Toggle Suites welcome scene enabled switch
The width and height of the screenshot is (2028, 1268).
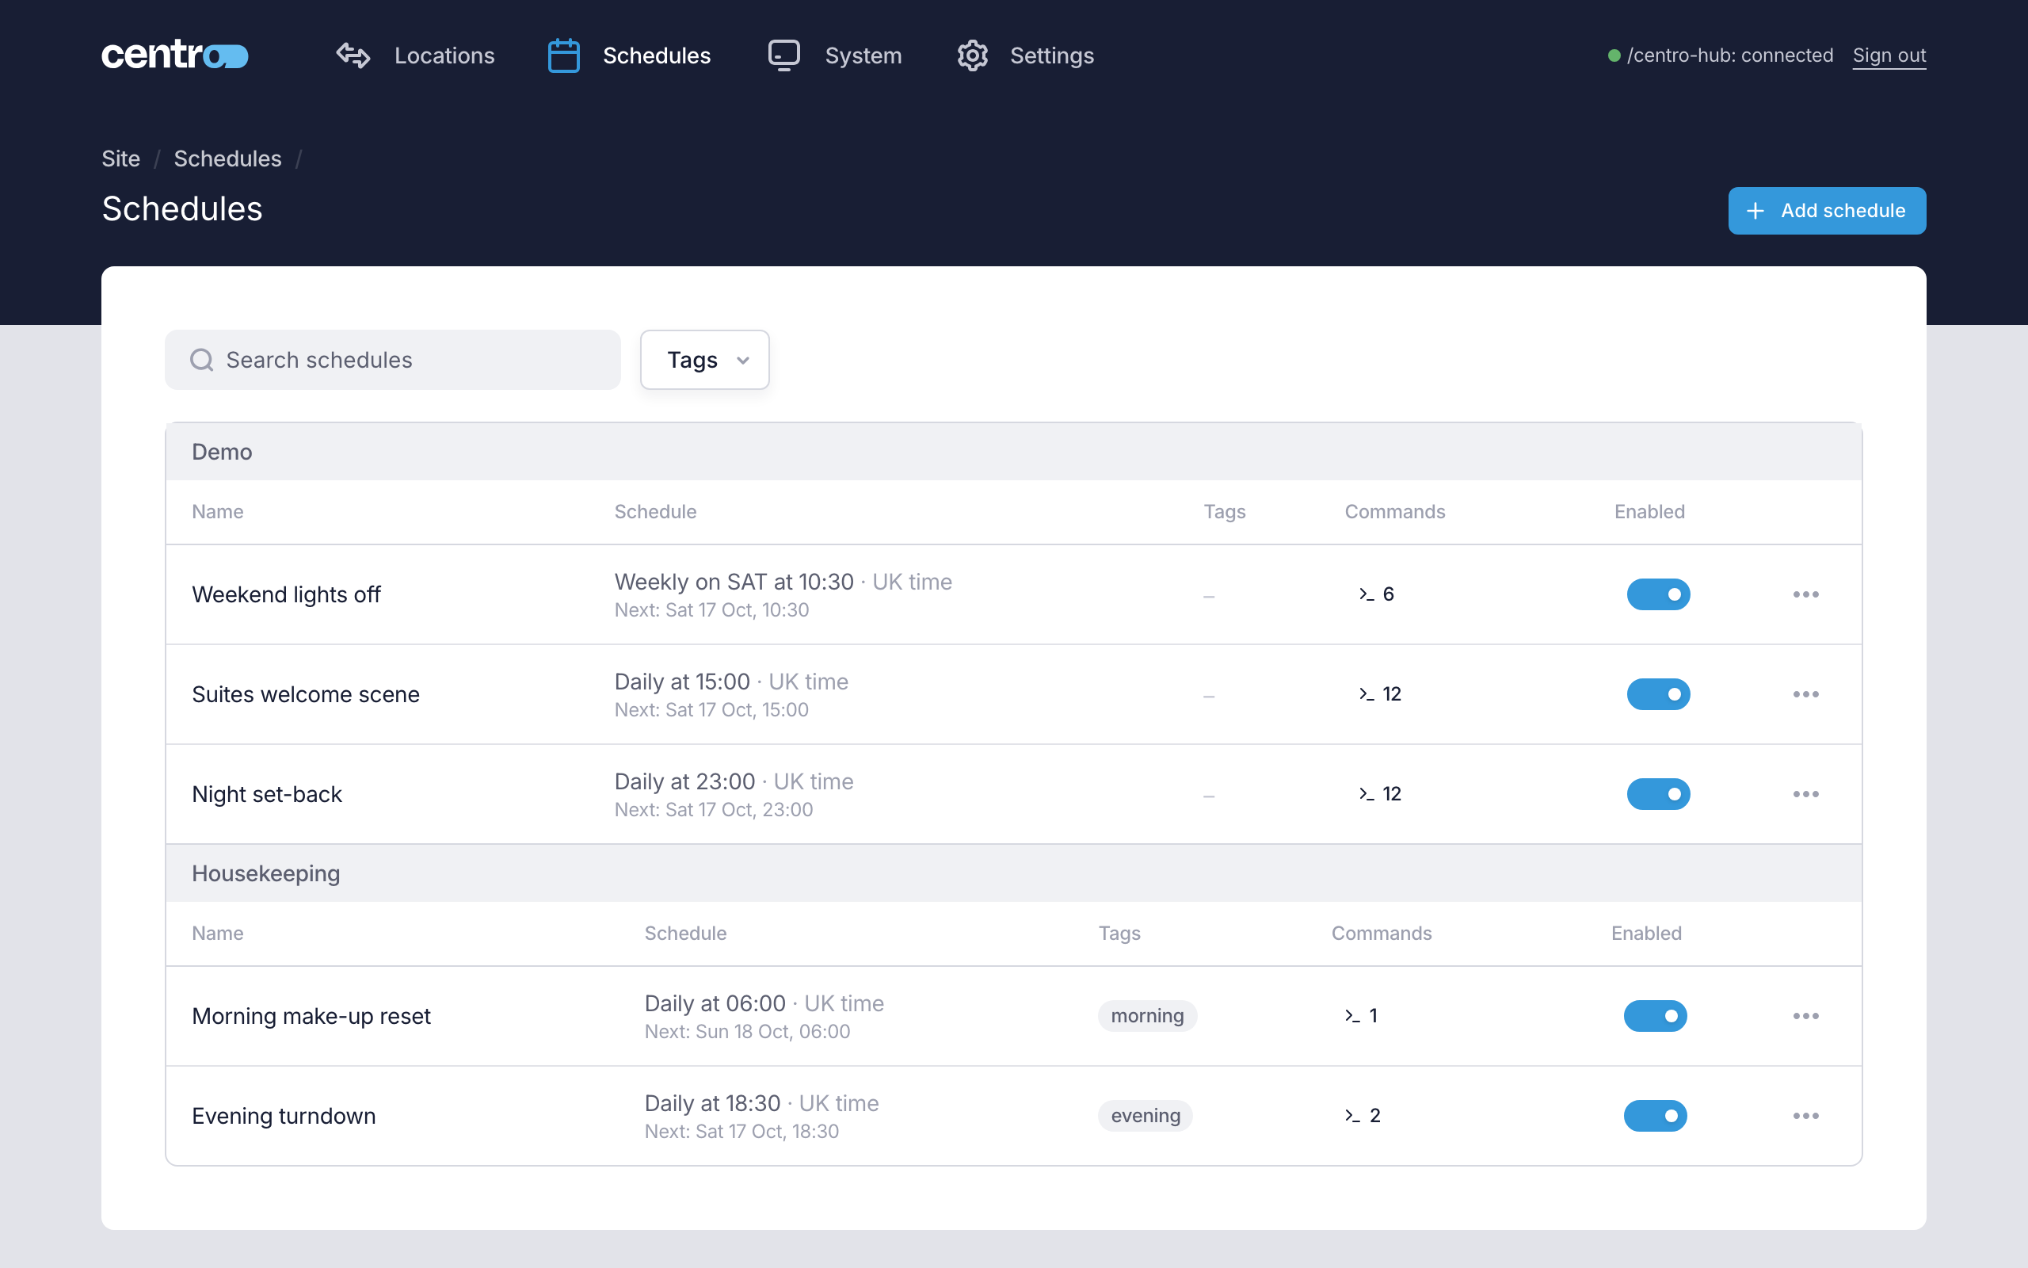pyautogui.click(x=1658, y=694)
